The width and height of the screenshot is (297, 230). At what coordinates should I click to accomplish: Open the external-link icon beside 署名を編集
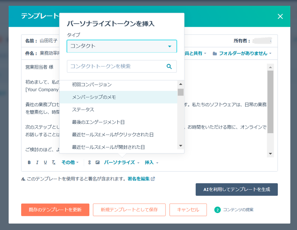[x=153, y=179]
